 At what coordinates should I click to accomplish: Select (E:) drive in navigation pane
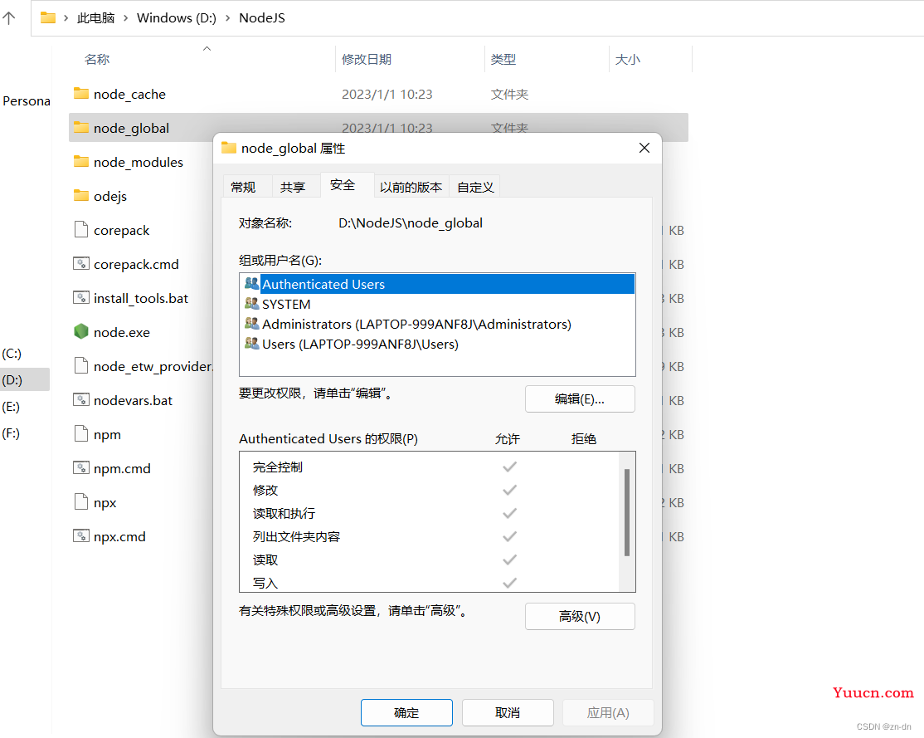point(12,407)
